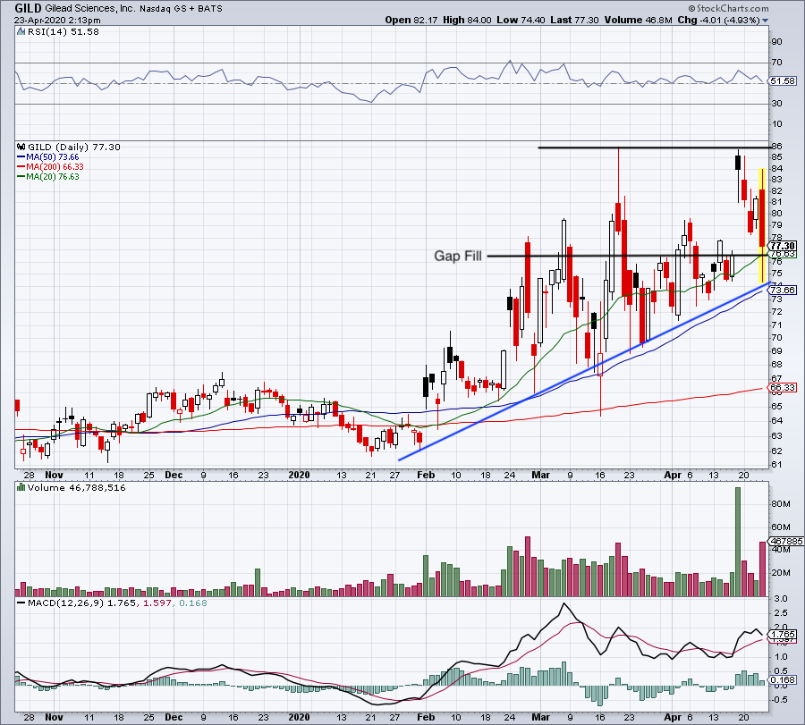Click the 77.30 last price tag on the price axis
Screen dimensions: 805x725
(783, 246)
